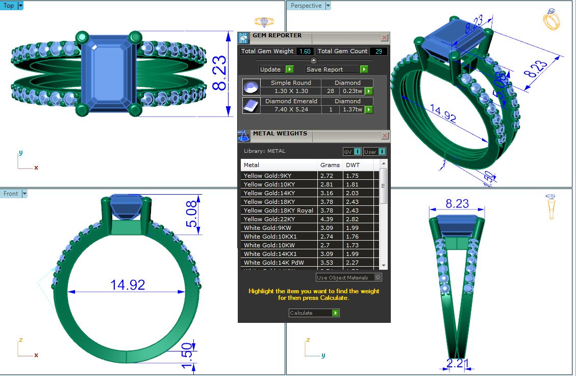Click the ring icon in Perspective viewport
The height and width of the screenshot is (376, 576).
pyautogui.click(x=551, y=20)
